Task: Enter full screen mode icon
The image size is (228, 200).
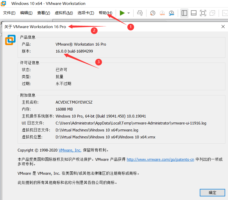Action: pyautogui.click(x=203, y=13)
